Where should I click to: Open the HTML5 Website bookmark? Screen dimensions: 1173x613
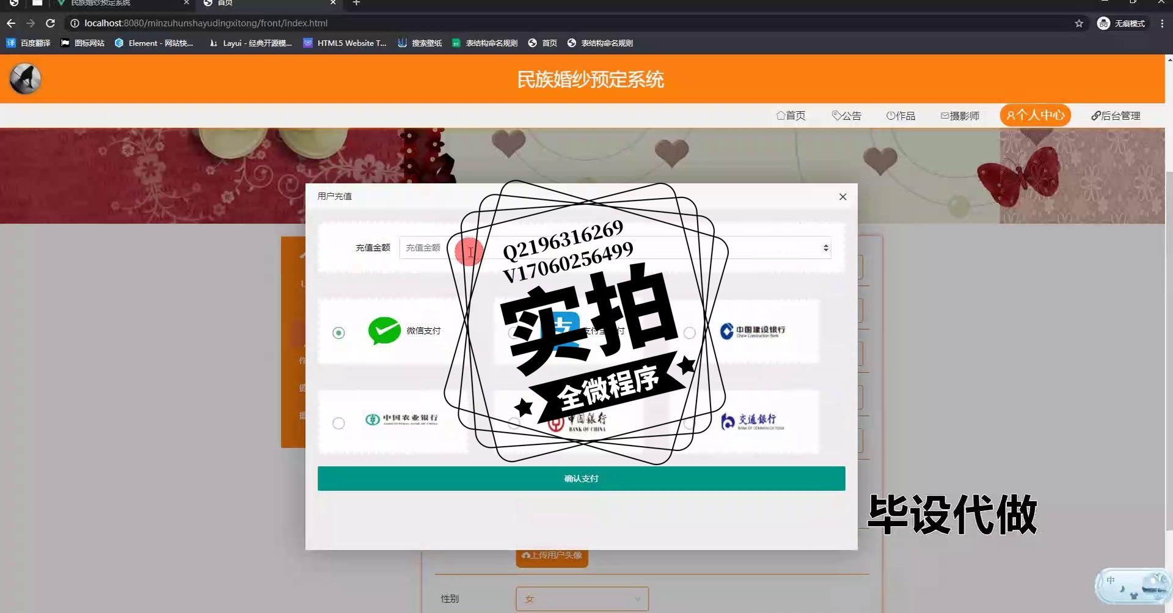(x=345, y=43)
